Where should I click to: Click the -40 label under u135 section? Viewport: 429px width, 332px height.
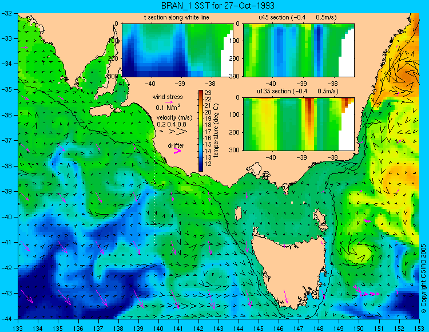[x=271, y=157]
